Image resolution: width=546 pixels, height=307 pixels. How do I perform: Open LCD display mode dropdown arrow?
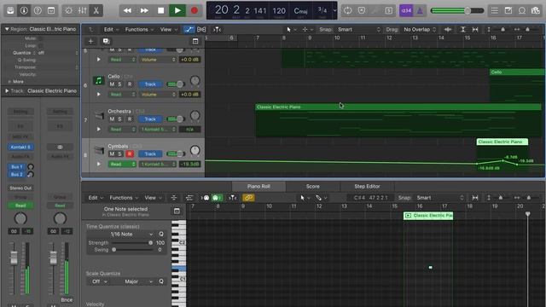click(x=334, y=10)
